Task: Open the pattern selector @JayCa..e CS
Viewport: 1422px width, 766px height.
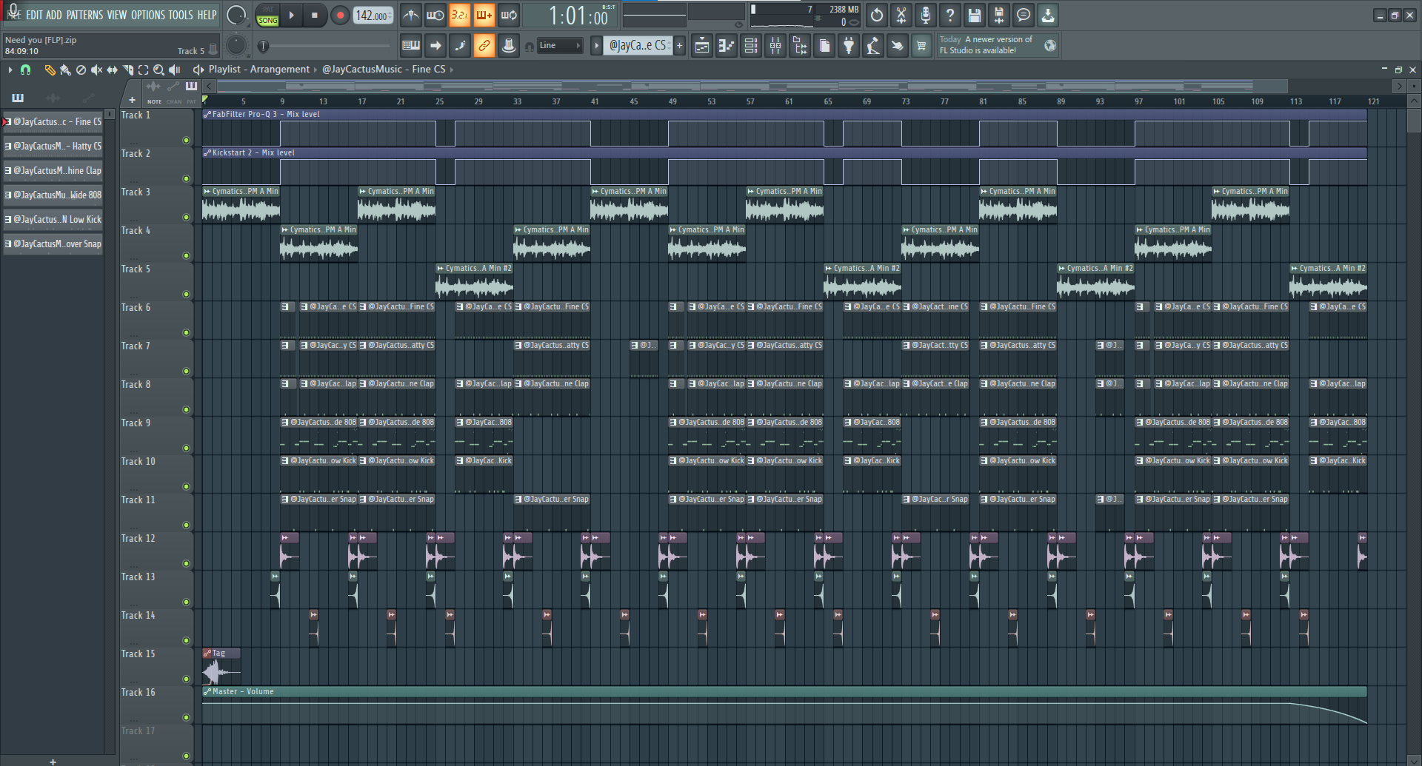Action: click(x=638, y=46)
